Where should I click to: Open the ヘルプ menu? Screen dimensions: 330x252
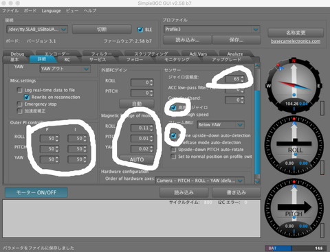(x=90, y=11)
